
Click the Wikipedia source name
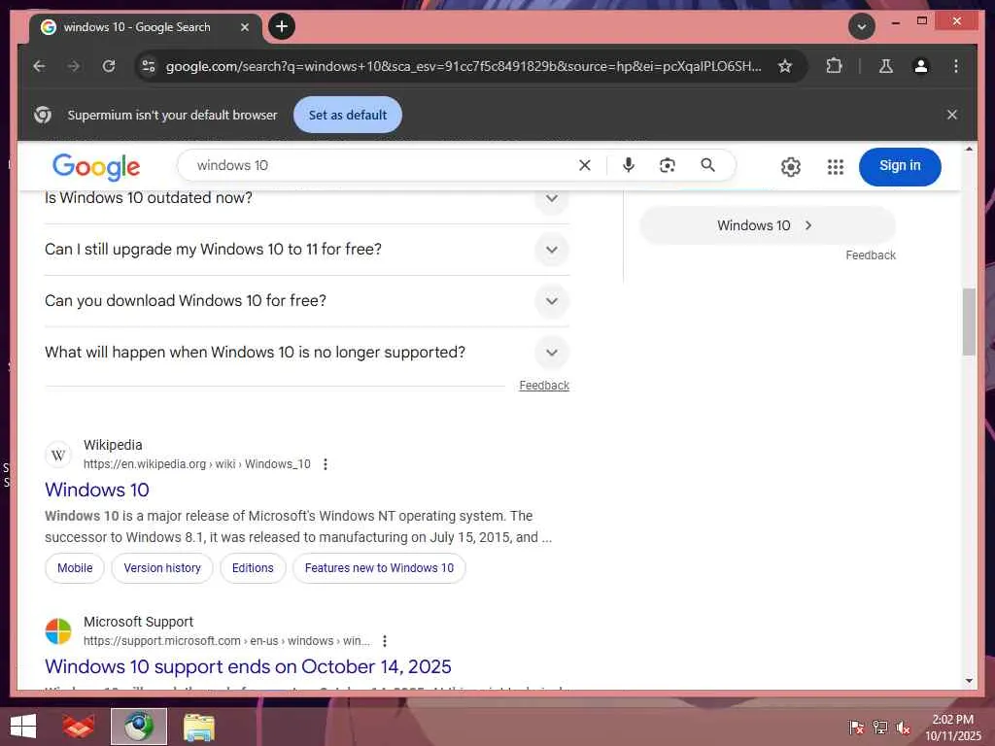[113, 445]
